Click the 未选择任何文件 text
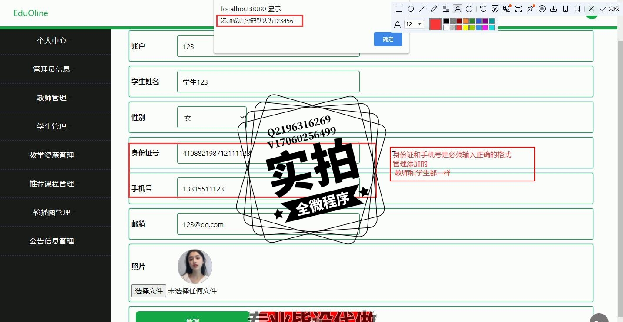The width and height of the screenshot is (623, 322). coord(192,291)
